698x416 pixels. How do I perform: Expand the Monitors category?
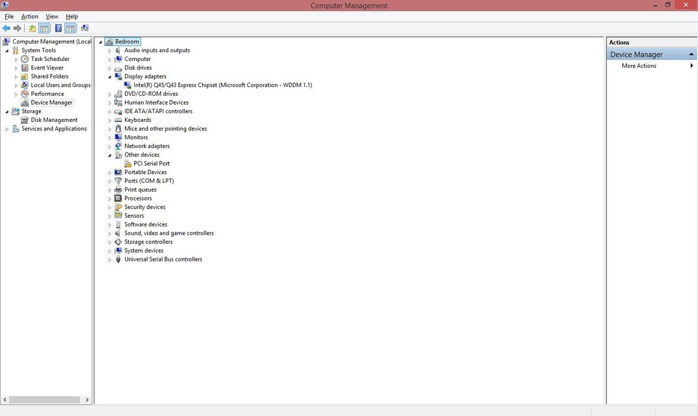110,138
